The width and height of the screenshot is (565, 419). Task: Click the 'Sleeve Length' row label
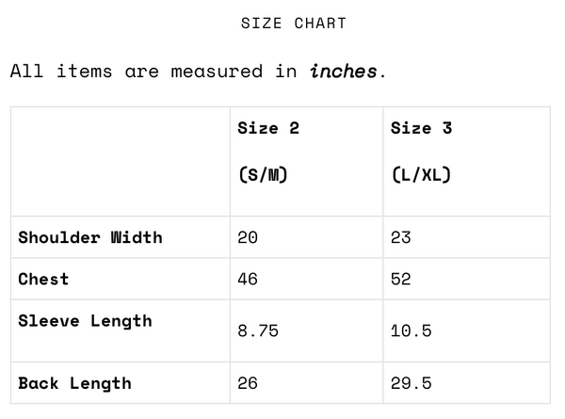(85, 320)
